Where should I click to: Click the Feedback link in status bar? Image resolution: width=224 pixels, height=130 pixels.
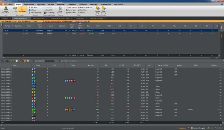point(182,128)
